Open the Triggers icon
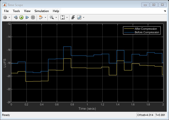 point(73,17)
